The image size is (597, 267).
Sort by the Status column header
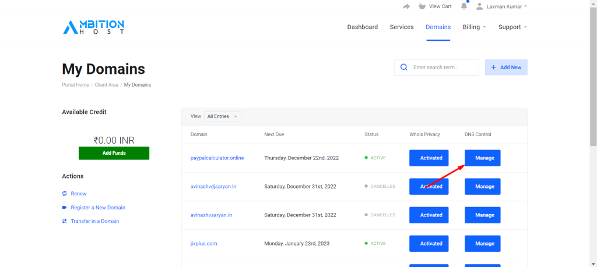(x=371, y=134)
